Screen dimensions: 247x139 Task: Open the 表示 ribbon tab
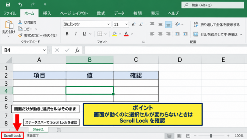click(155, 14)
